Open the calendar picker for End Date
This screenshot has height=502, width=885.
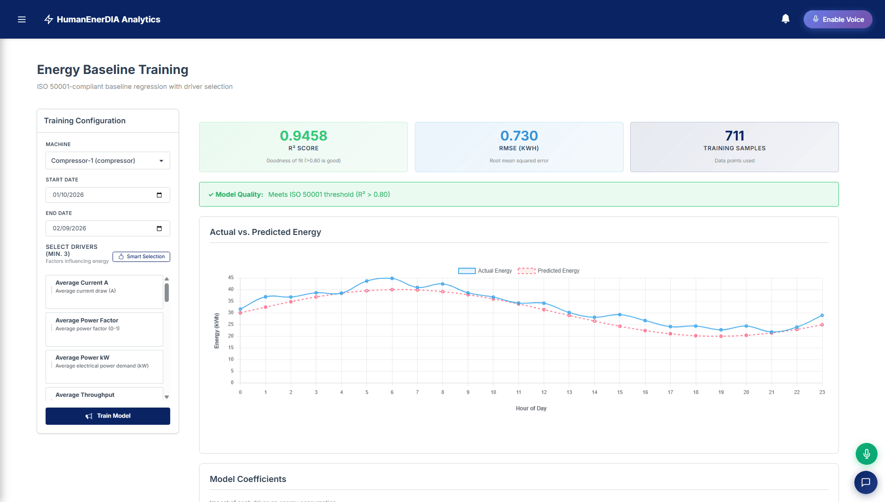pyautogui.click(x=160, y=228)
